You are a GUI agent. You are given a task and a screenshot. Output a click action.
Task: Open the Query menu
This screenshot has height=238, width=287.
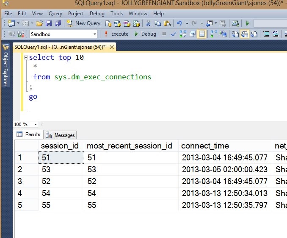click(55, 14)
